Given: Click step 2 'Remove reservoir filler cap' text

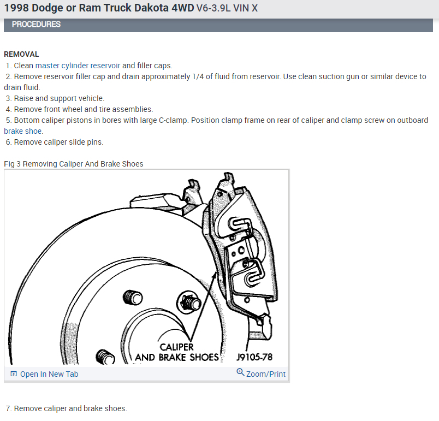Looking at the screenshot, I should point(215,82).
